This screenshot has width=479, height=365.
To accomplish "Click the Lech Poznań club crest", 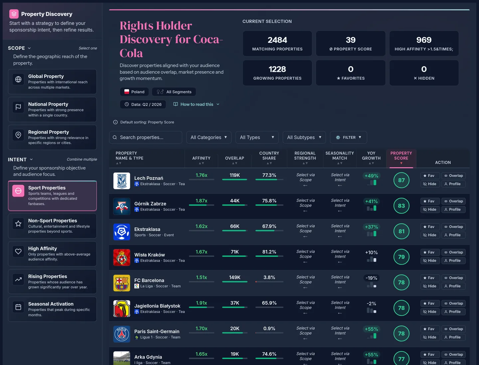I will click(x=122, y=181).
